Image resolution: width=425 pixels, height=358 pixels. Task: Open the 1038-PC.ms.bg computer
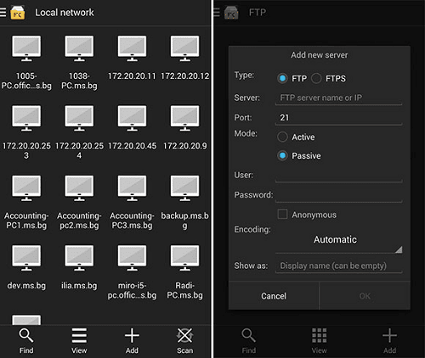click(x=79, y=62)
